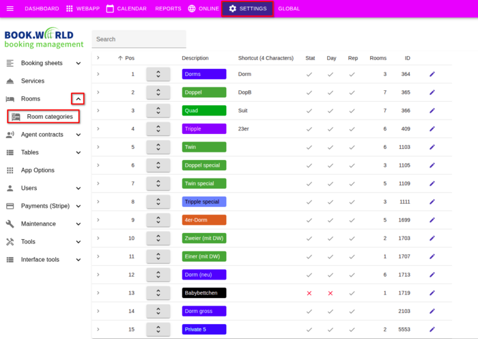Open the Calendar tab in top bar
The height and width of the screenshot is (339, 478).
coord(126,9)
